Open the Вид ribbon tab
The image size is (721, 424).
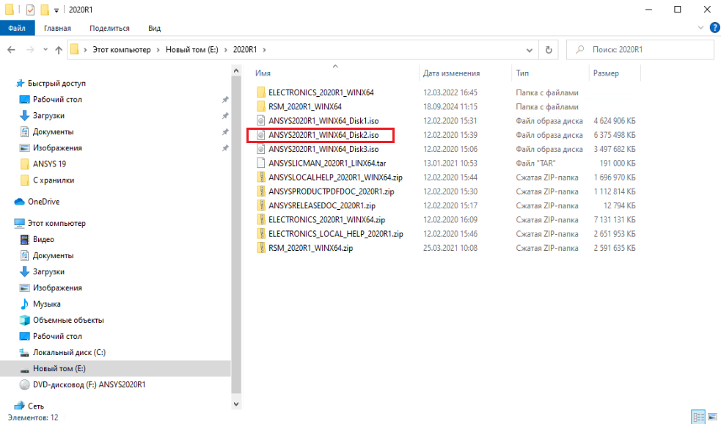coord(155,28)
